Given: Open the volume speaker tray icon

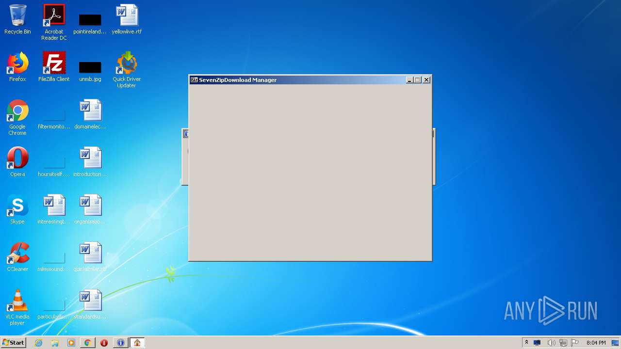Looking at the screenshot, I should click(551, 343).
